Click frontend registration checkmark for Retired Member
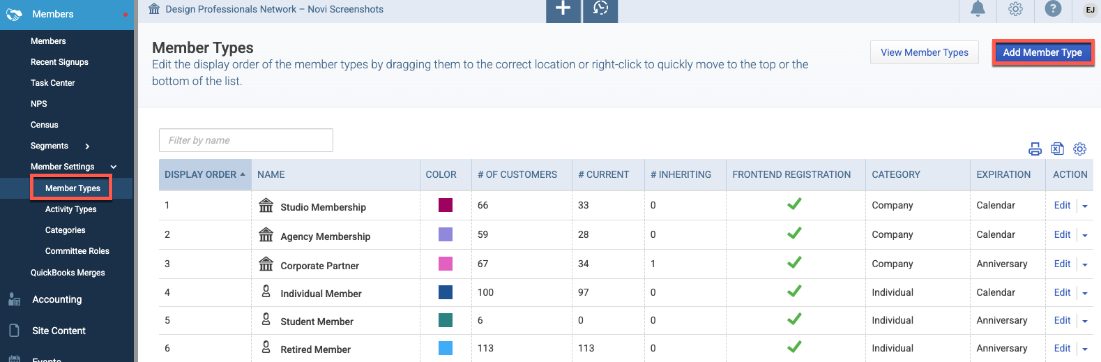The image size is (1101, 362). coord(794,347)
